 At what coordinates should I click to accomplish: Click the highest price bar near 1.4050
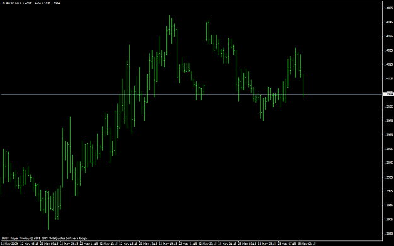tap(169, 25)
